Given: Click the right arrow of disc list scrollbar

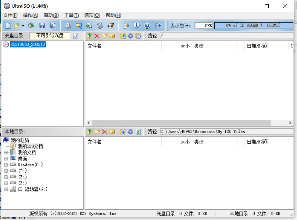Looking at the screenshot, I should (x=290, y=123).
